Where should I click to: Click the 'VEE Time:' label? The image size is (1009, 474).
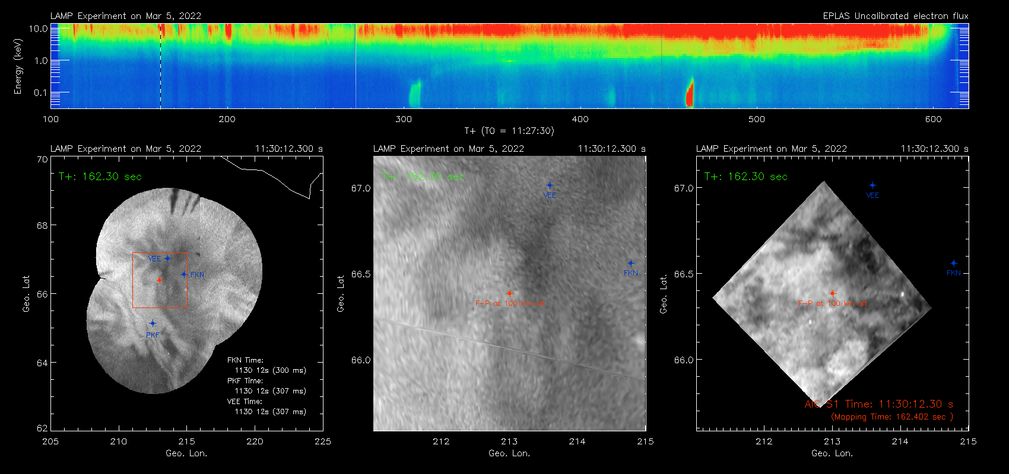[x=245, y=402]
